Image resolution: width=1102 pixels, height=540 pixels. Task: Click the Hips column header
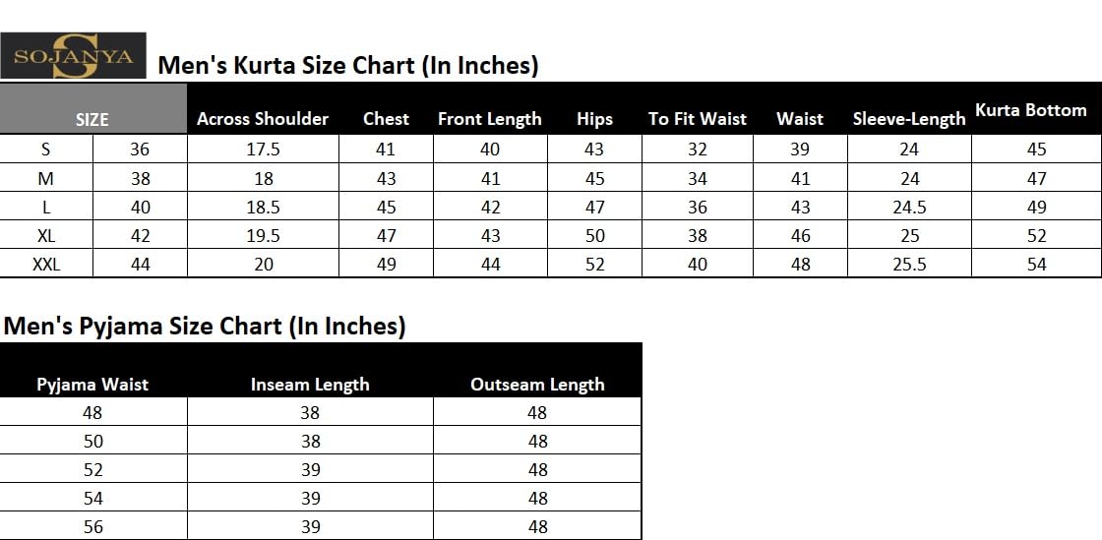point(594,119)
